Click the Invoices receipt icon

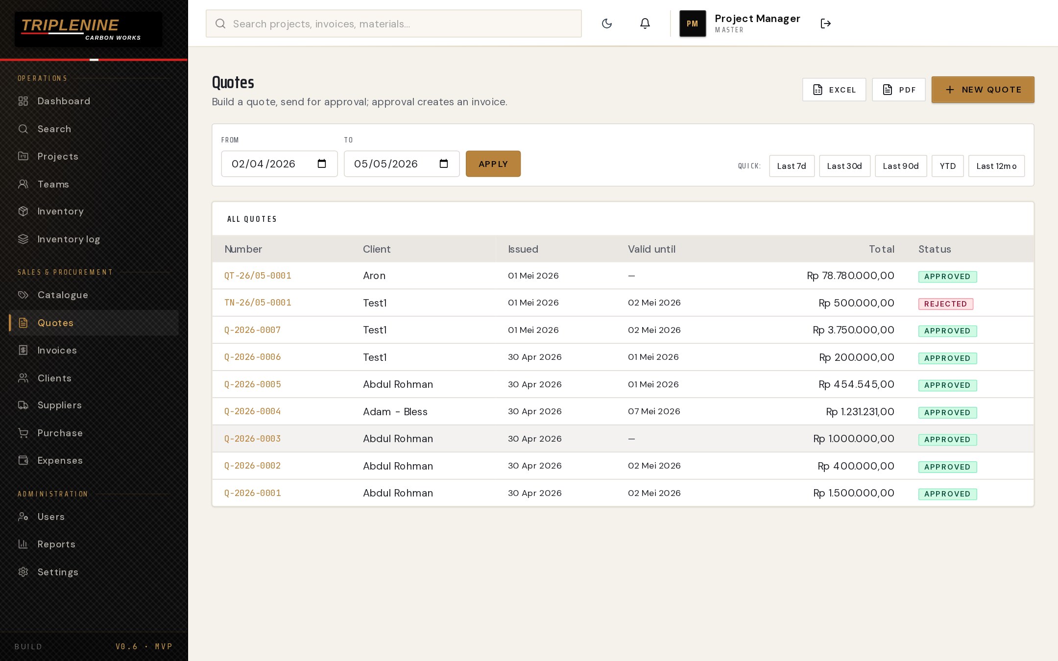click(x=23, y=350)
